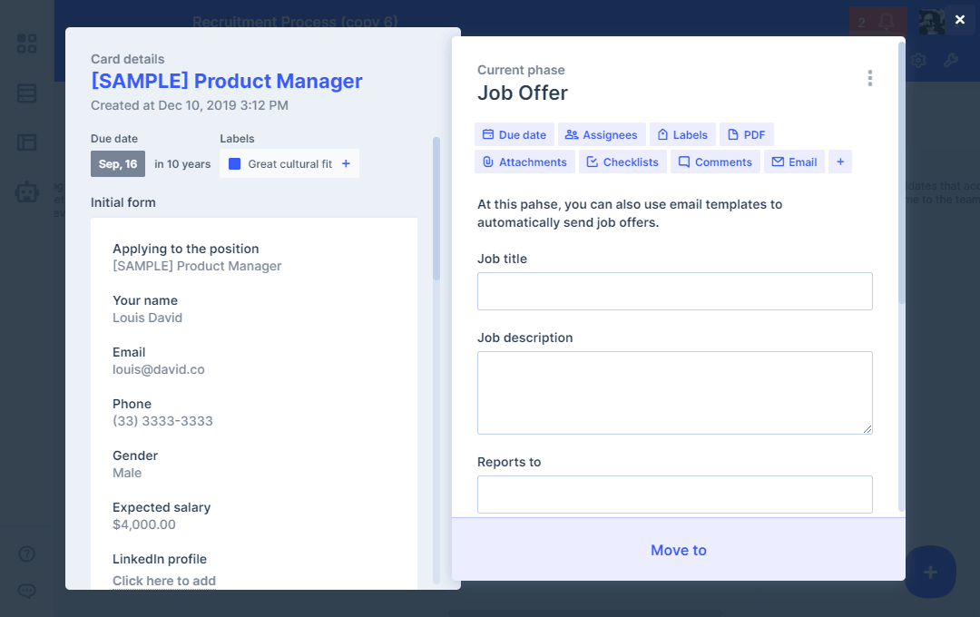980x617 pixels.
Task: Generate the card PDF
Action: 746,134
